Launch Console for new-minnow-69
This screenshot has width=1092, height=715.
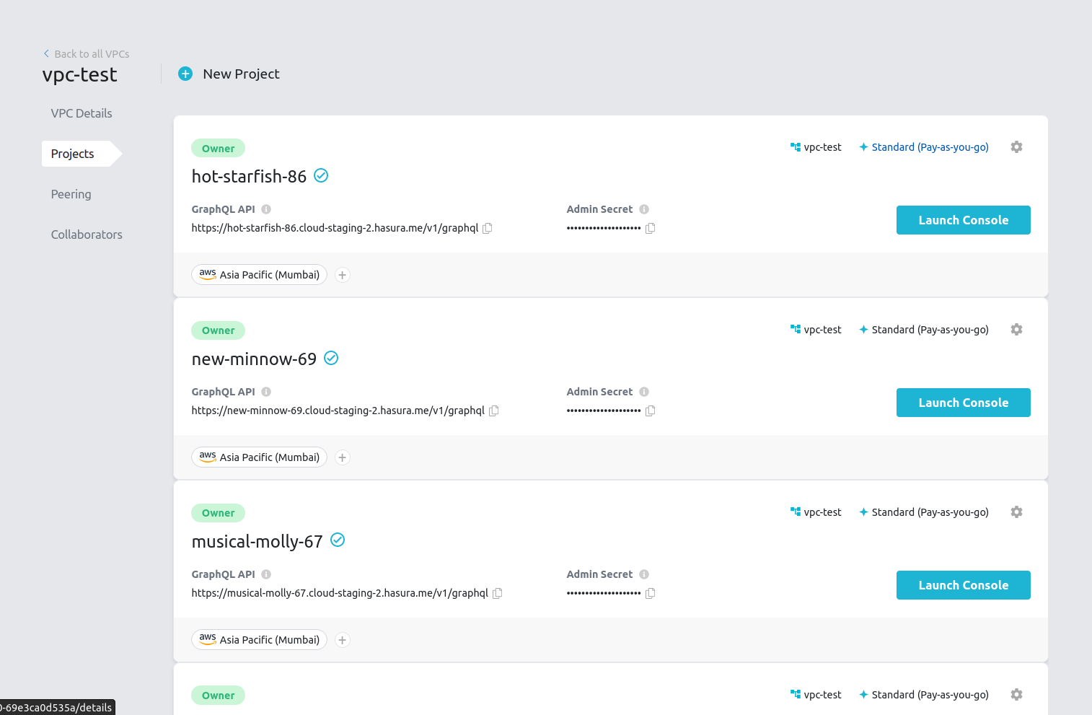point(963,403)
